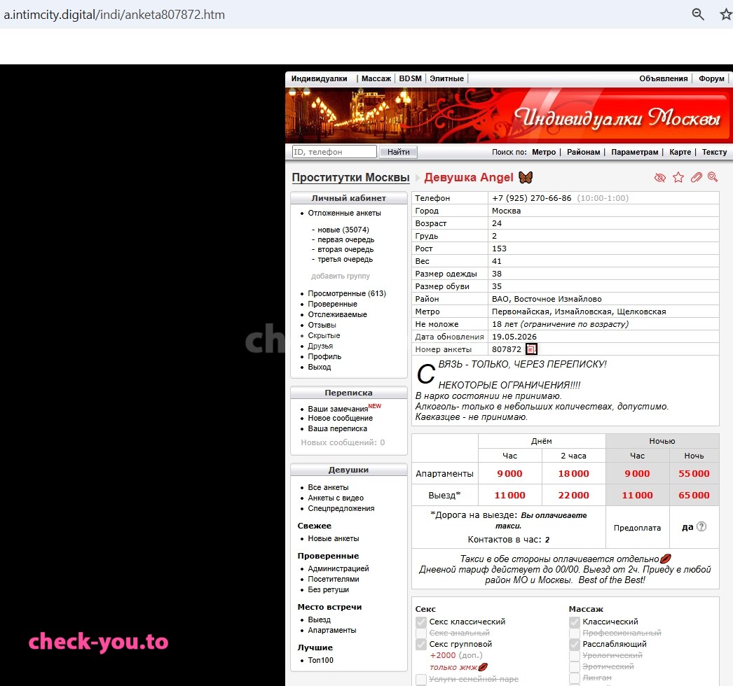
Task: Open the Элитные menu tab
Action: (x=447, y=78)
